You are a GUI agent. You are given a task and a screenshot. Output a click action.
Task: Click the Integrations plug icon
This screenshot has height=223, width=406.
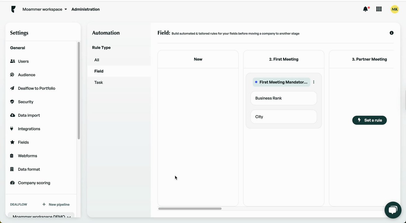pyautogui.click(x=12, y=129)
